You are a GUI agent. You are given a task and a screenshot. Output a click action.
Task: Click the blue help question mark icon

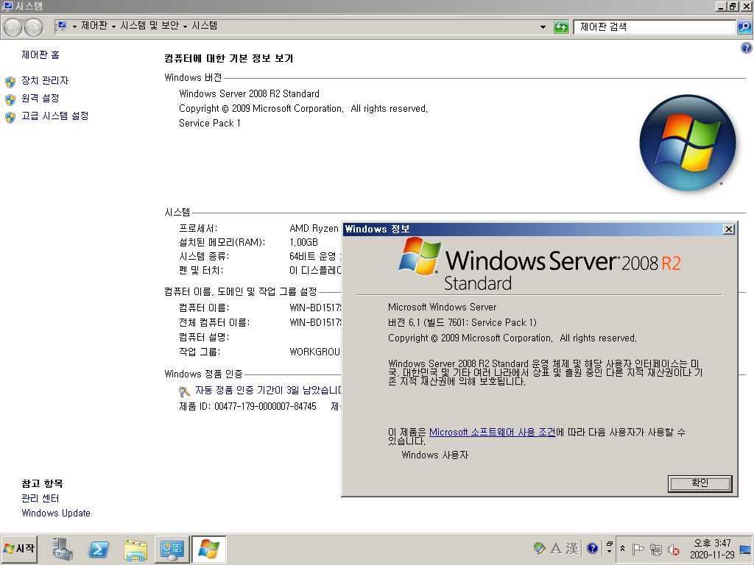click(x=747, y=48)
